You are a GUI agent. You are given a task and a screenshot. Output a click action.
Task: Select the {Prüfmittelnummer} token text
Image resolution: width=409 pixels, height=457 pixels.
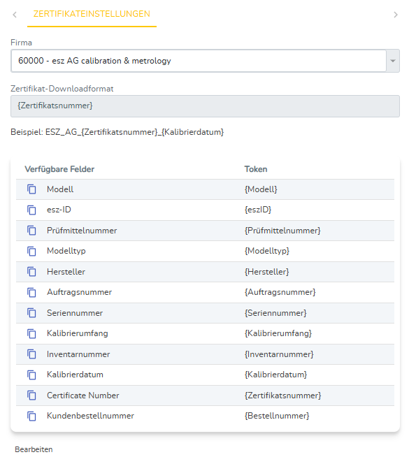[x=282, y=231]
